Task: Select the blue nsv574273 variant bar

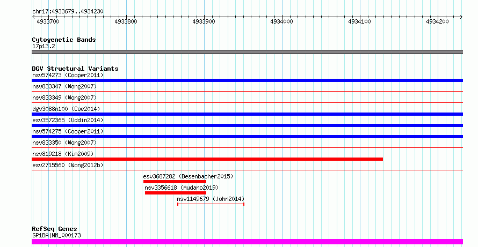Action: pyautogui.click(x=247, y=80)
